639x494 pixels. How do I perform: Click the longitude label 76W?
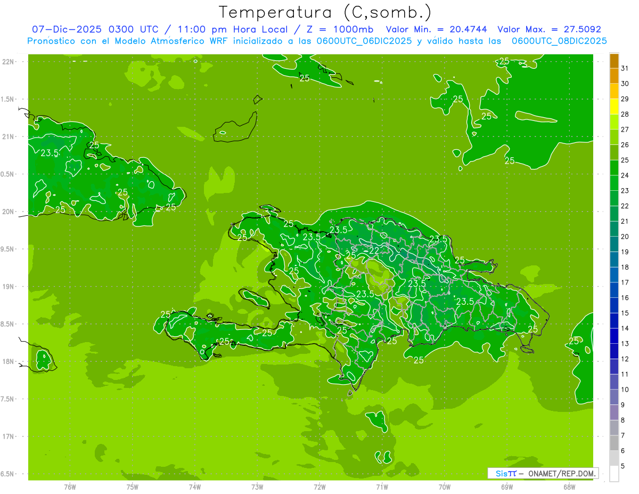coord(70,487)
